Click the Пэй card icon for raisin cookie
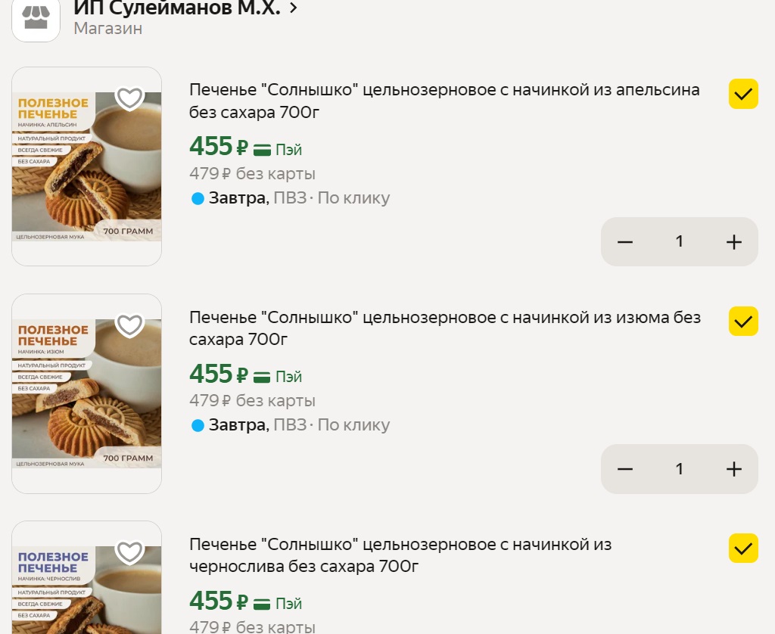 (262, 376)
